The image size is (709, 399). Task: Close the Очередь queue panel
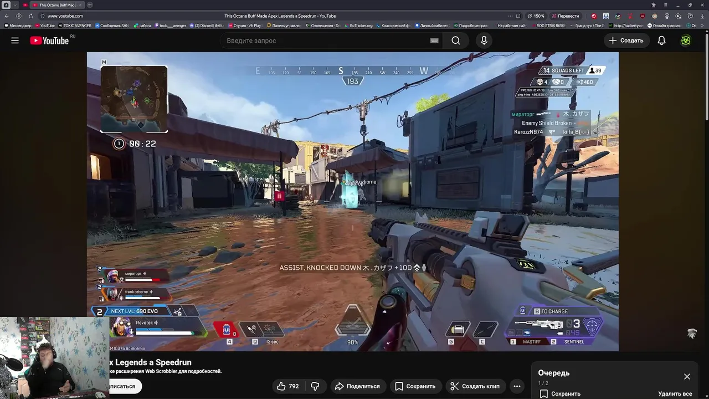point(687,376)
